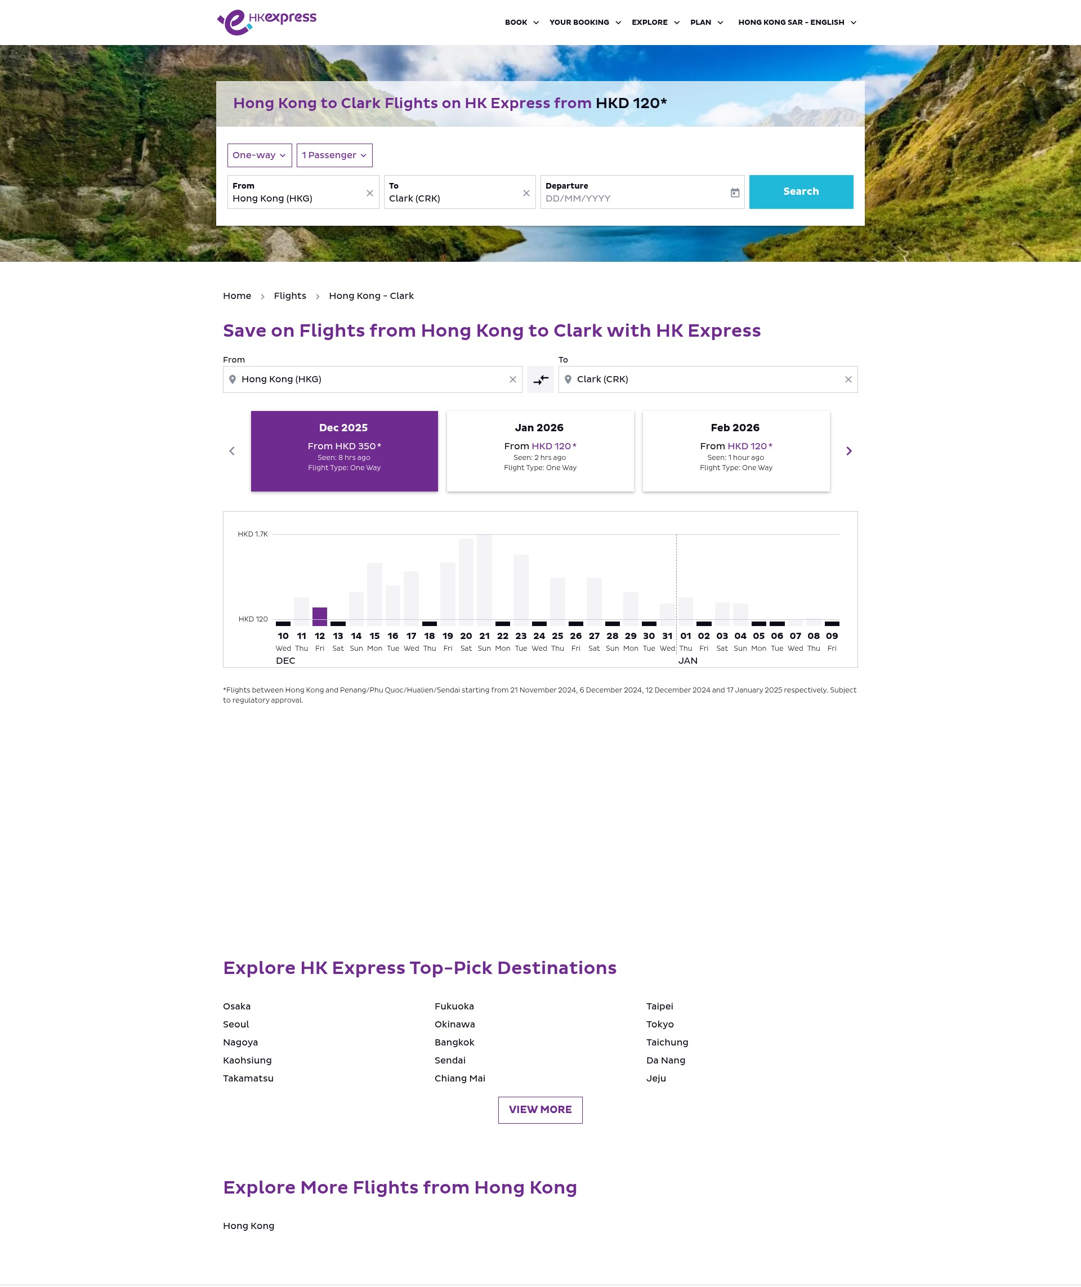This screenshot has width=1081, height=1287.
Task: Click the lower From Hong Kong (HKG) field
Action: (373, 379)
